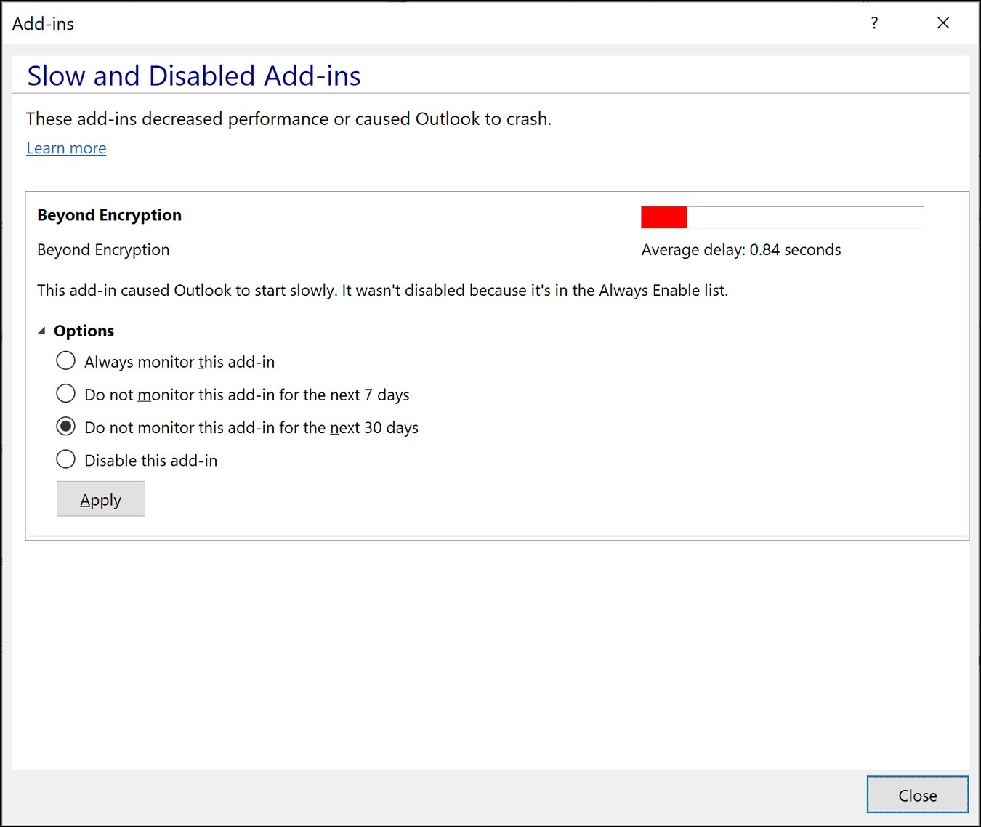Close the dialog with the X icon

click(x=942, y=23)
